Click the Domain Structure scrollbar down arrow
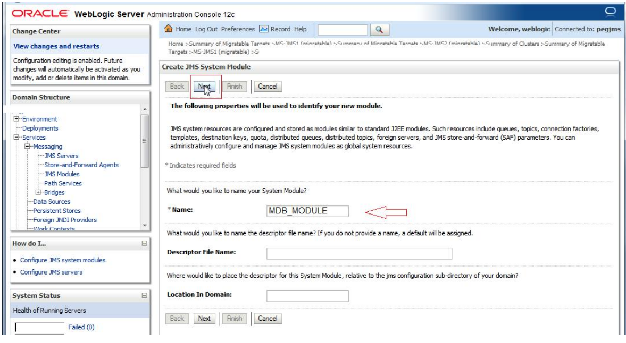This screenshot has height=343, width=626. (x=145, y=226)
